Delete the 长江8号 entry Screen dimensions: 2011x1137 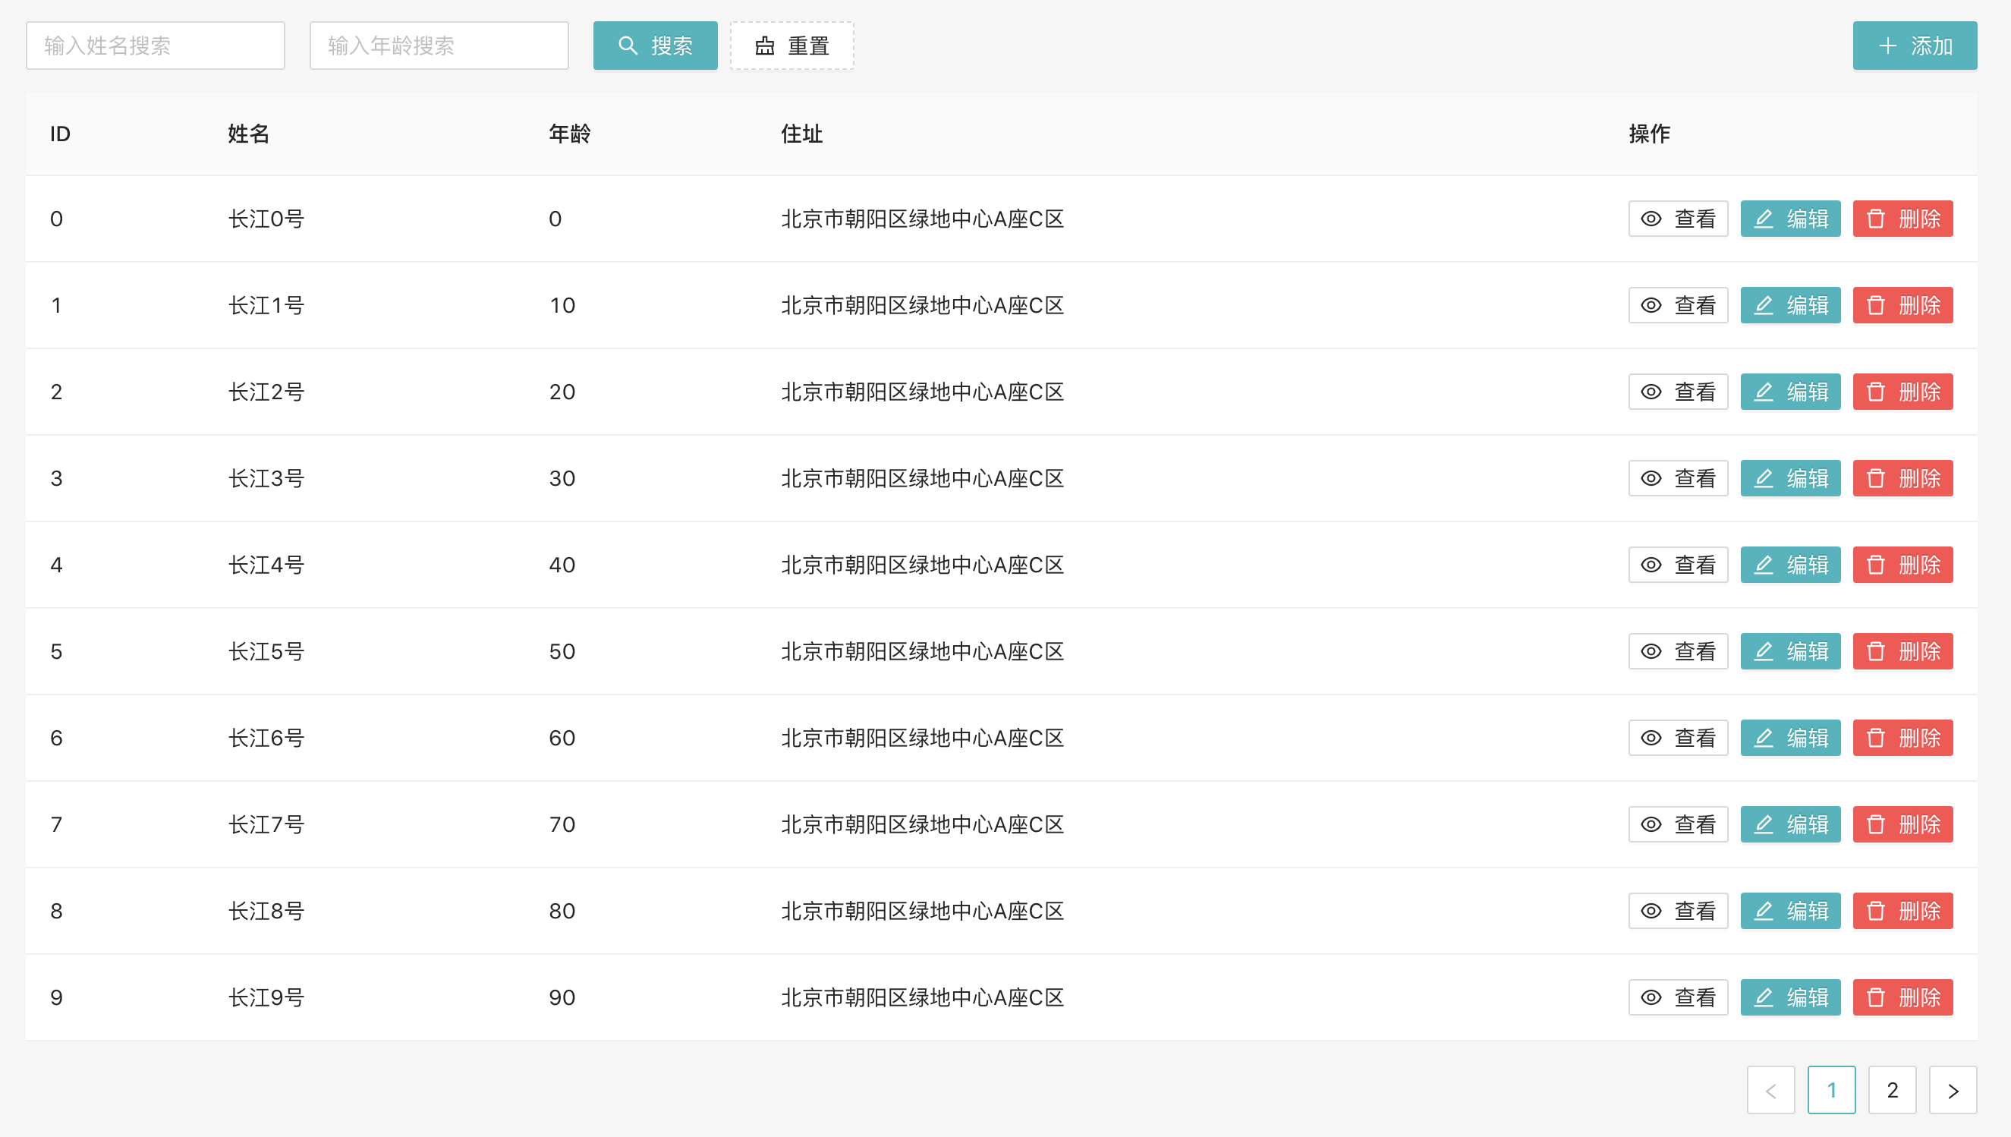pyautogui.click(x=1902, y=912)
